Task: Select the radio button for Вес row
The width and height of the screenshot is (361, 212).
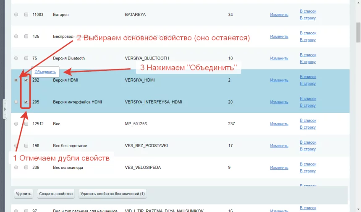Action: pyautogui.click(x=16, y=124)
